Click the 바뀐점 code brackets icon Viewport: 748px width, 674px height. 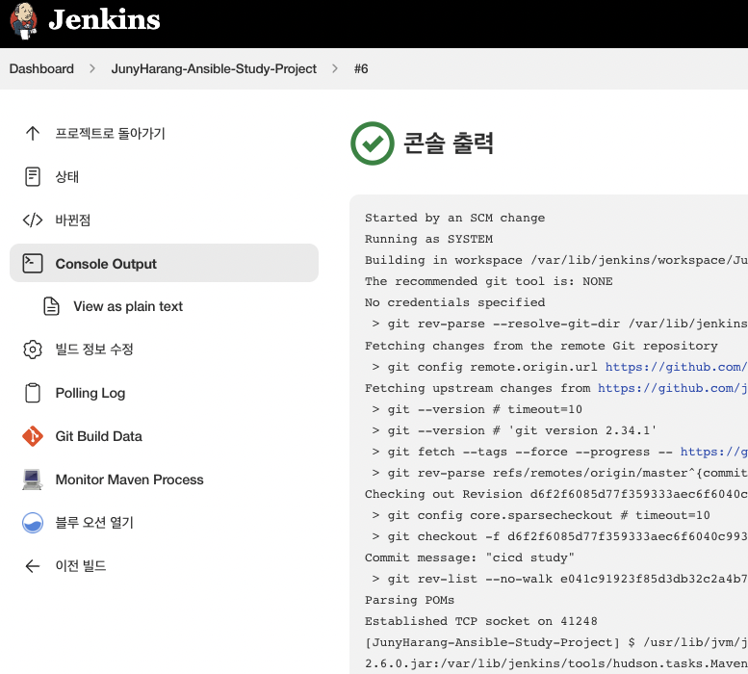point(33,220)
